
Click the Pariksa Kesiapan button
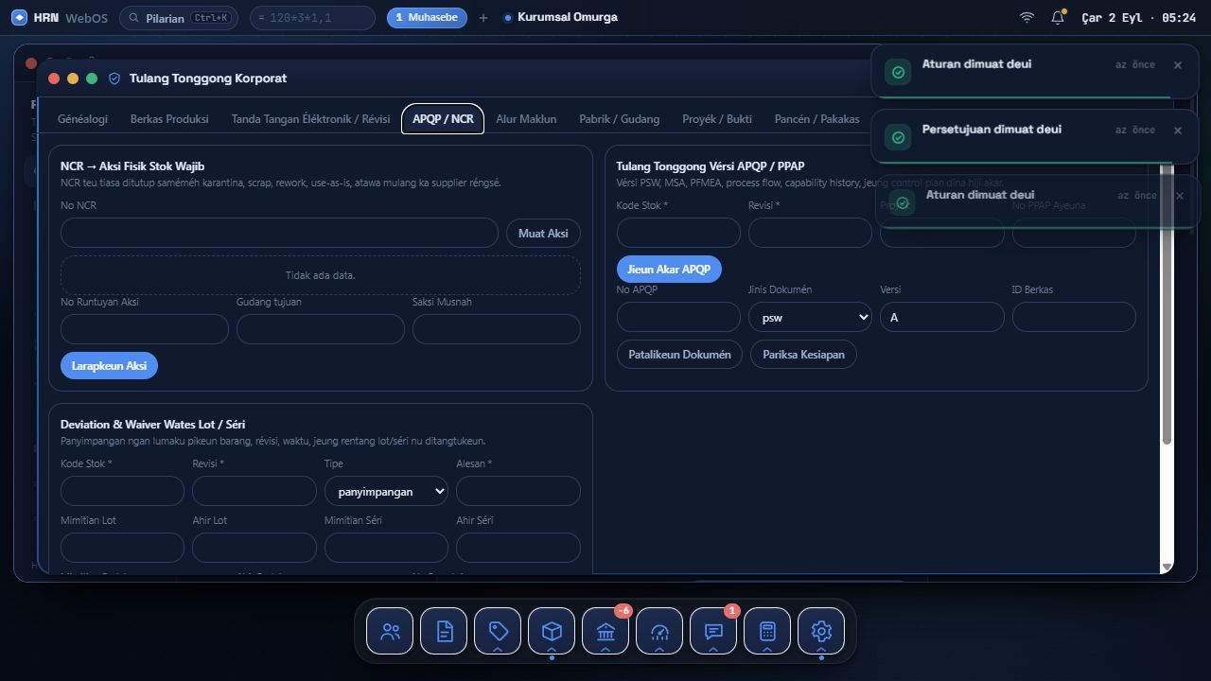[803, 355]
